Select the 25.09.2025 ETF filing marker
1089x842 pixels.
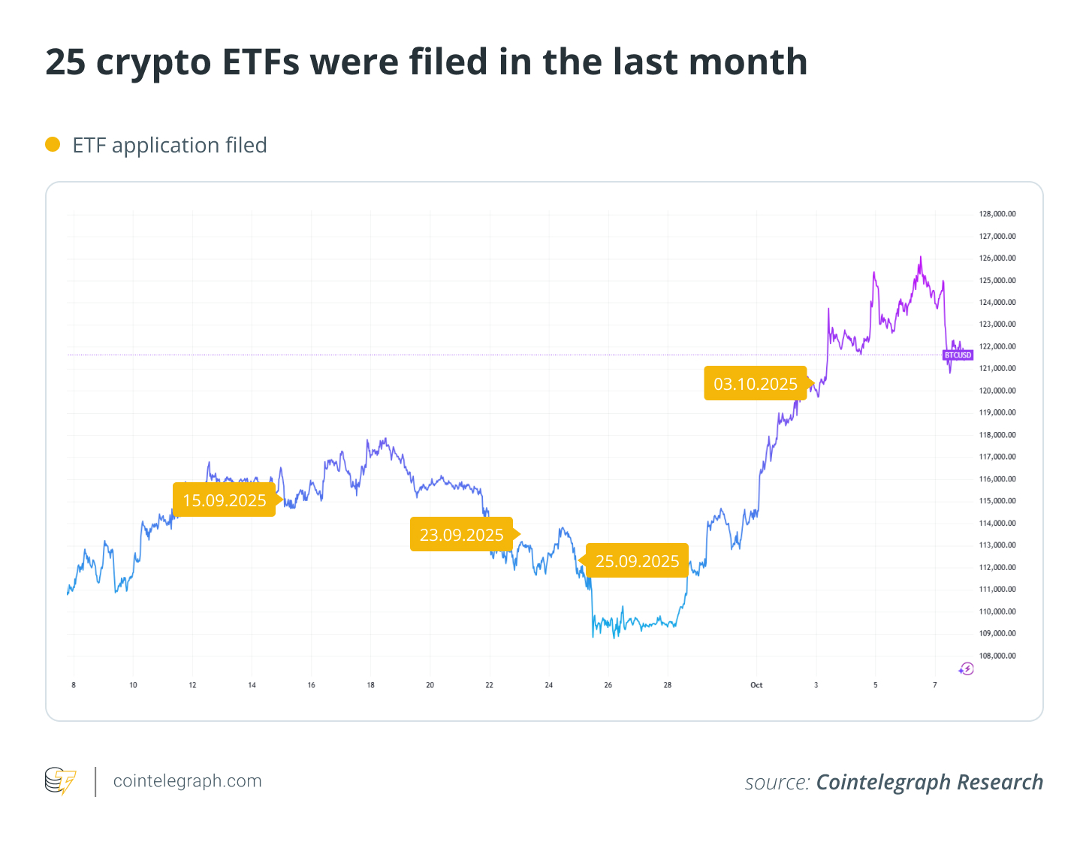point(637,561)
